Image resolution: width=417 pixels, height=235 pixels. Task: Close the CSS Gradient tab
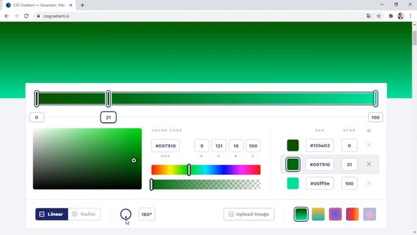click(71, 5)
